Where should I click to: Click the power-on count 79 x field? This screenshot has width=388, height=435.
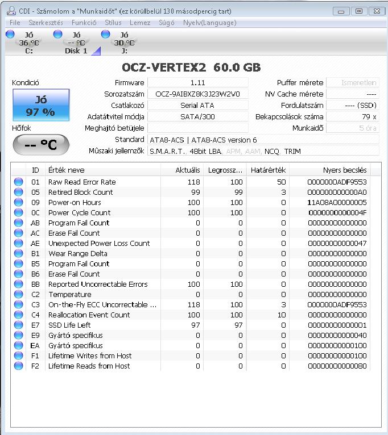[x=352, y=117]
